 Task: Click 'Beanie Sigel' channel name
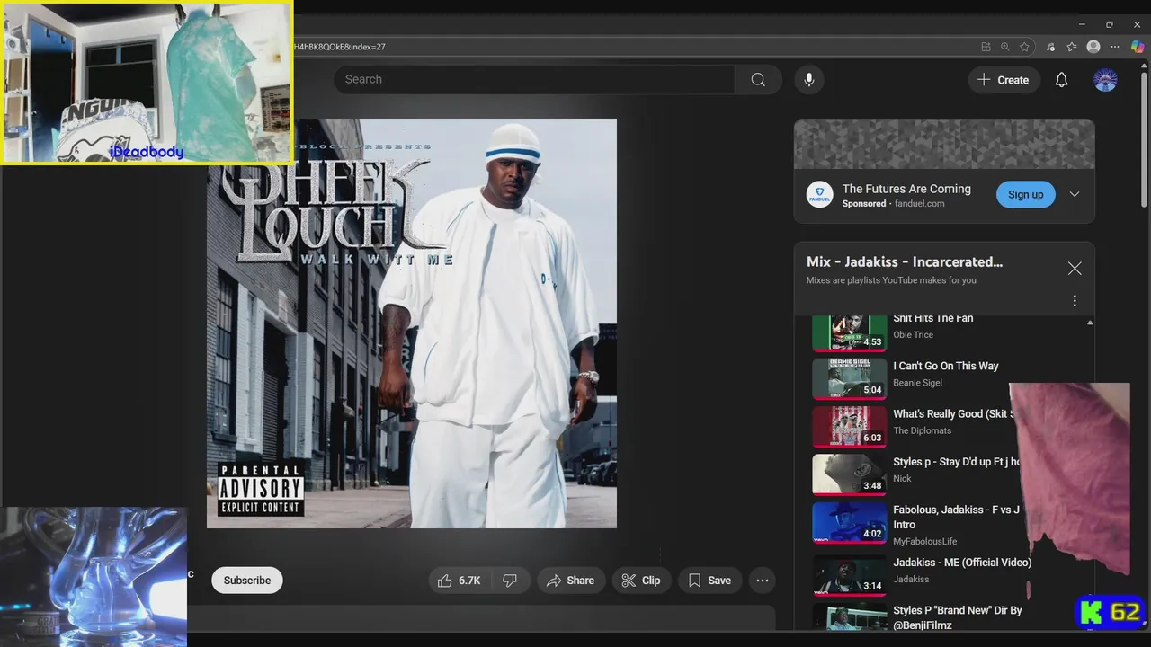[x=917, y=383]
